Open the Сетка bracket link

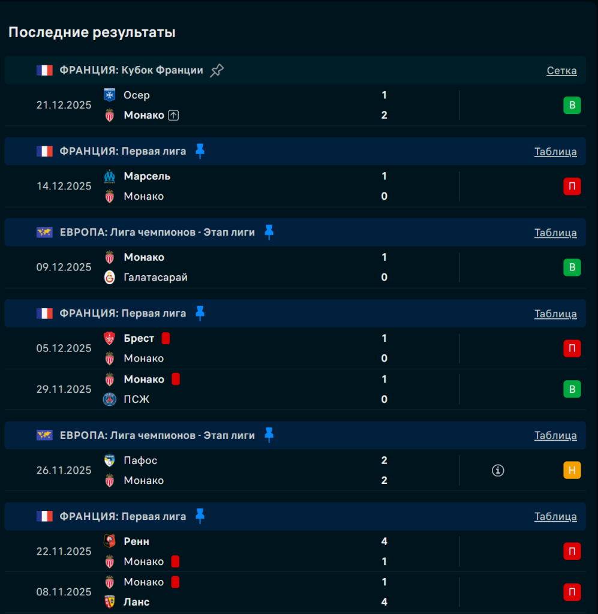[x=561, y=71]
